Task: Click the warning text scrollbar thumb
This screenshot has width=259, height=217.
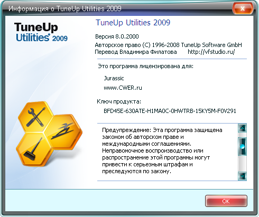Action: 243,146
